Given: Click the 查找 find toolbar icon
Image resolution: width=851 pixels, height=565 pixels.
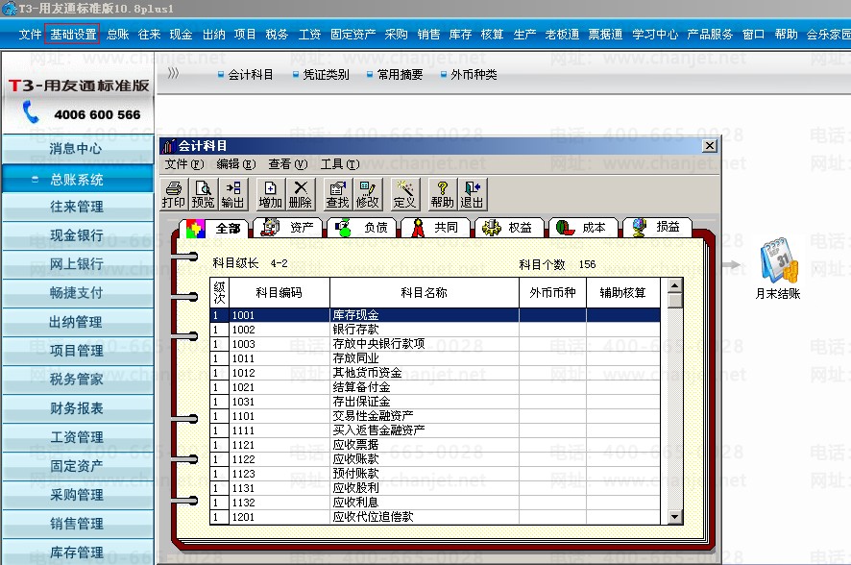Looking at the screenshot, I should point(337,194).
